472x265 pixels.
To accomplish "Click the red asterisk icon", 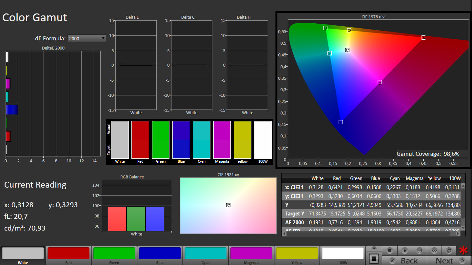I will click(x=463, y=251).
